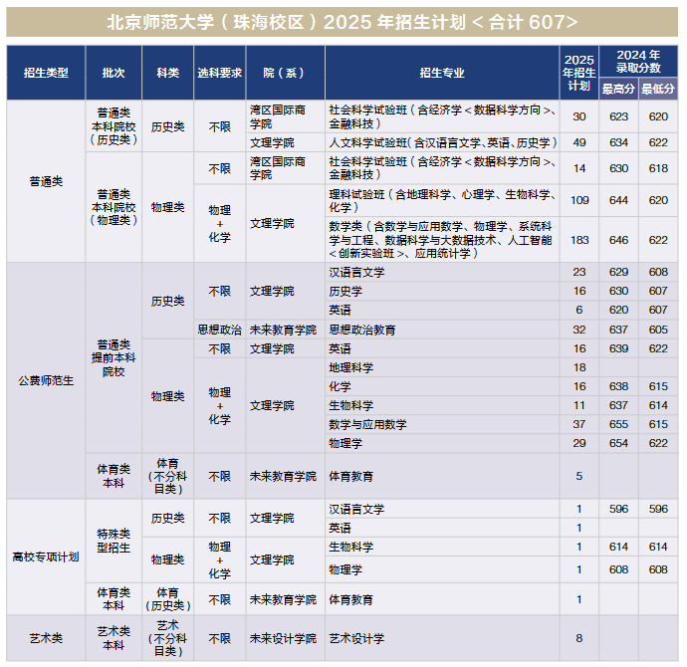Click lowest score 605 for 思想政治教育
Image resolution: width=687 pixels, height=667 pixels.
(x=658, y=330)
